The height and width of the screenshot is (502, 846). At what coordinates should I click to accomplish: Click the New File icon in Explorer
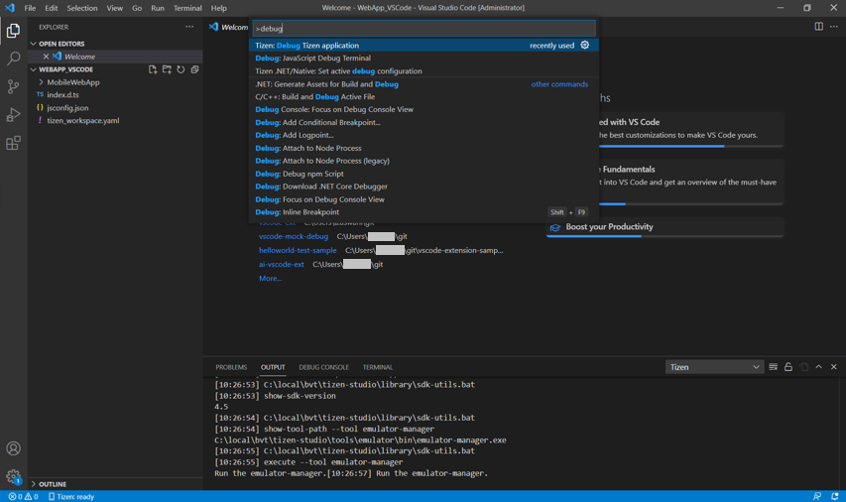pyautogui.click(x=153, y=69)
